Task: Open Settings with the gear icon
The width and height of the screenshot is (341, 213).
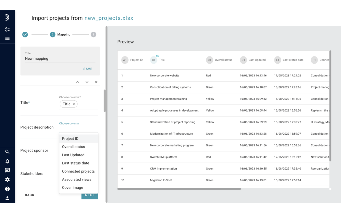Action: (x=7, y=179)
